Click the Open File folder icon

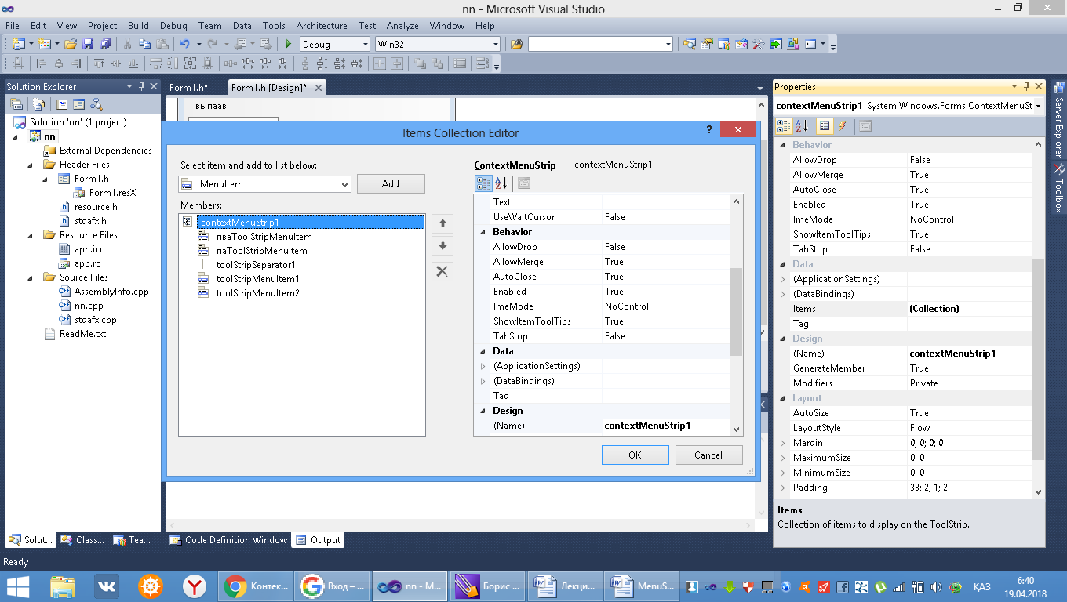[71, 45]
